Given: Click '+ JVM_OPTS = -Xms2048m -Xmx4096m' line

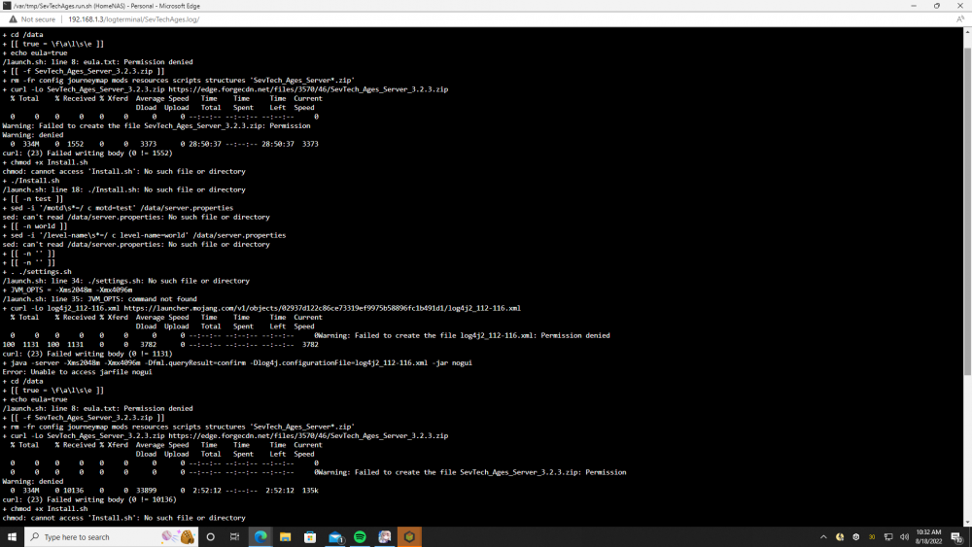Looking at the screenshot, I should (68, 290).
